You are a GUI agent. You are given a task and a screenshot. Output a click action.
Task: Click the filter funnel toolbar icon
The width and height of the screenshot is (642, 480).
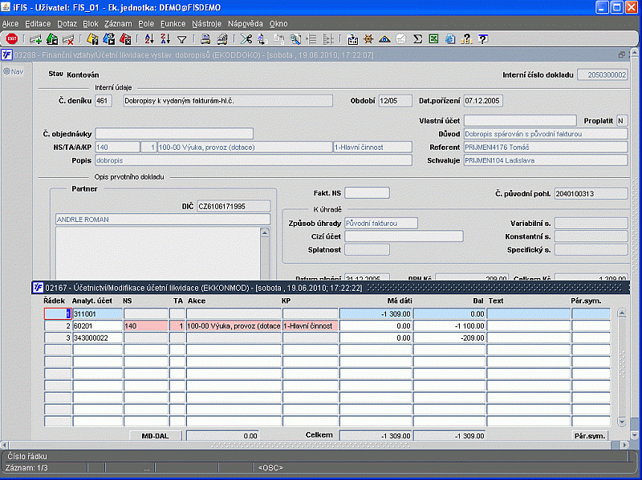coord(182,38)
